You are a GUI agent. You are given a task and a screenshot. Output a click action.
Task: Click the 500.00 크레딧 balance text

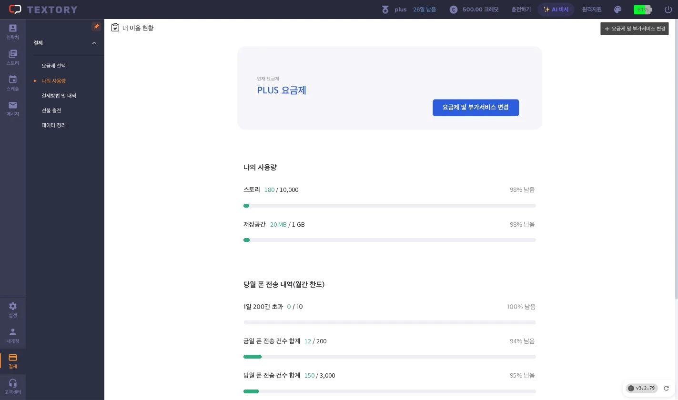point(481,10)
